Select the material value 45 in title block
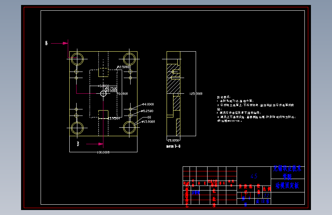 [x=254, y=176]
